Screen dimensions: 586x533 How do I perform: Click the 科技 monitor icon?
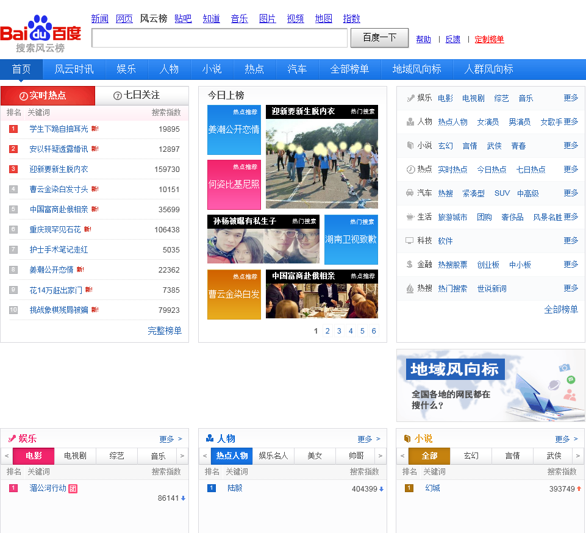point(410,241)
